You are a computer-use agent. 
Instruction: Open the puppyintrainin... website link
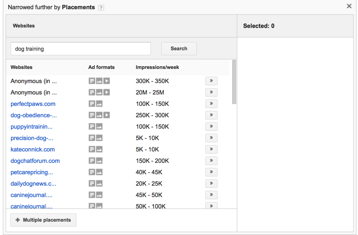[x=32, y=127]
